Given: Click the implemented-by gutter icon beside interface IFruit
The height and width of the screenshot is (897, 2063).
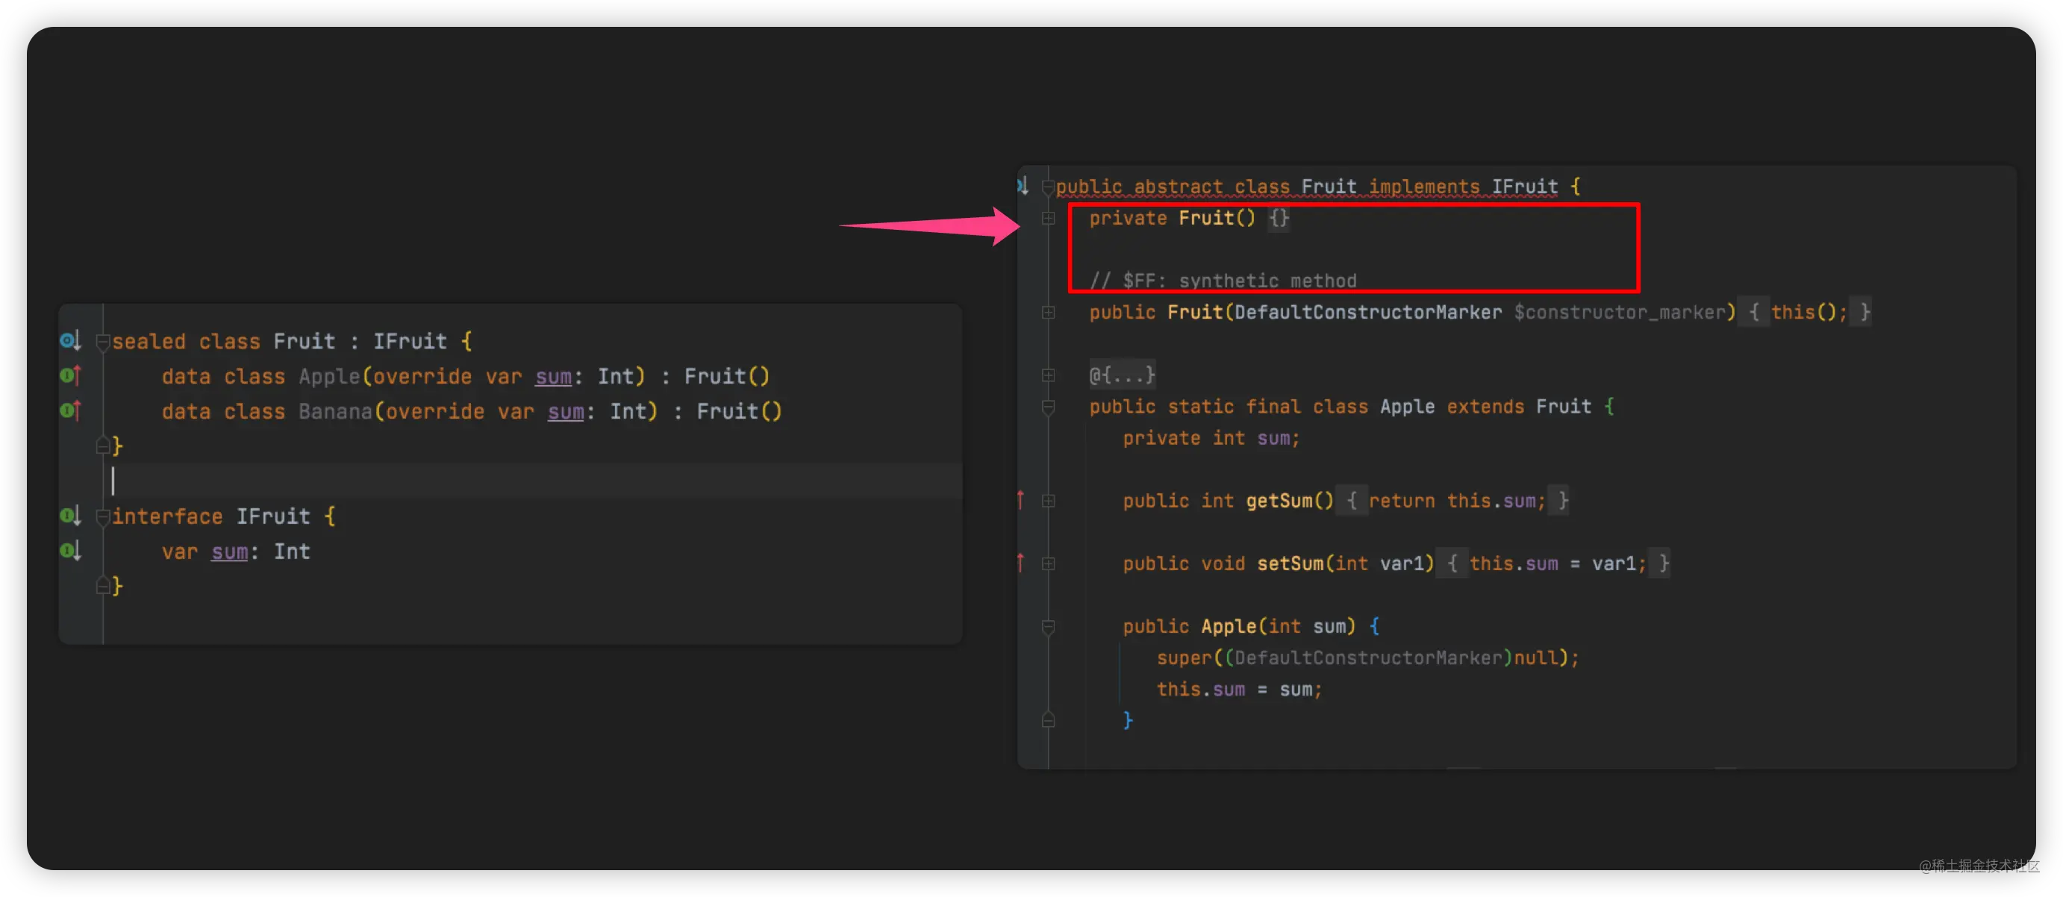Looking at the screenshot, I should (70, 516).
